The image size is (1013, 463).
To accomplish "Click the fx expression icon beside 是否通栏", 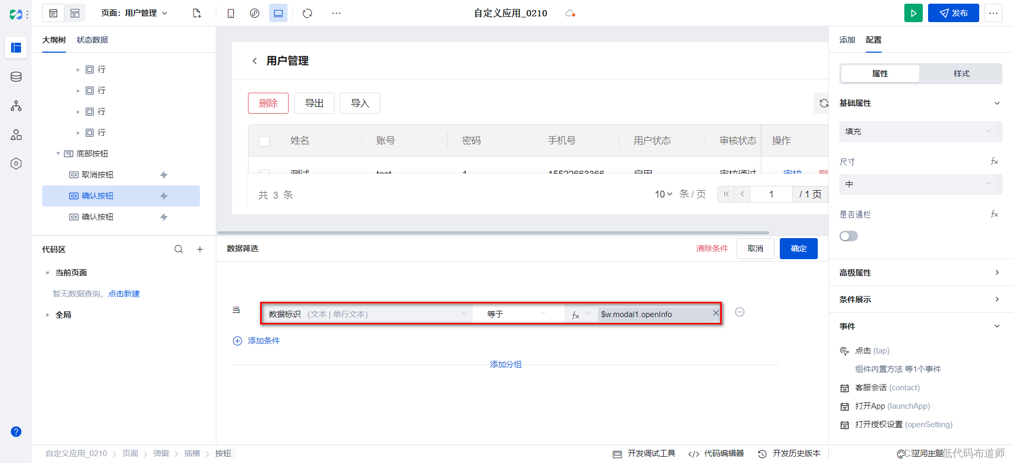I will pos(995,214).
